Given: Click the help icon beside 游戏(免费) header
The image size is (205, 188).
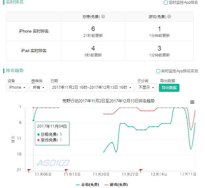Looking at the screenshot, I should click(169, 16).
